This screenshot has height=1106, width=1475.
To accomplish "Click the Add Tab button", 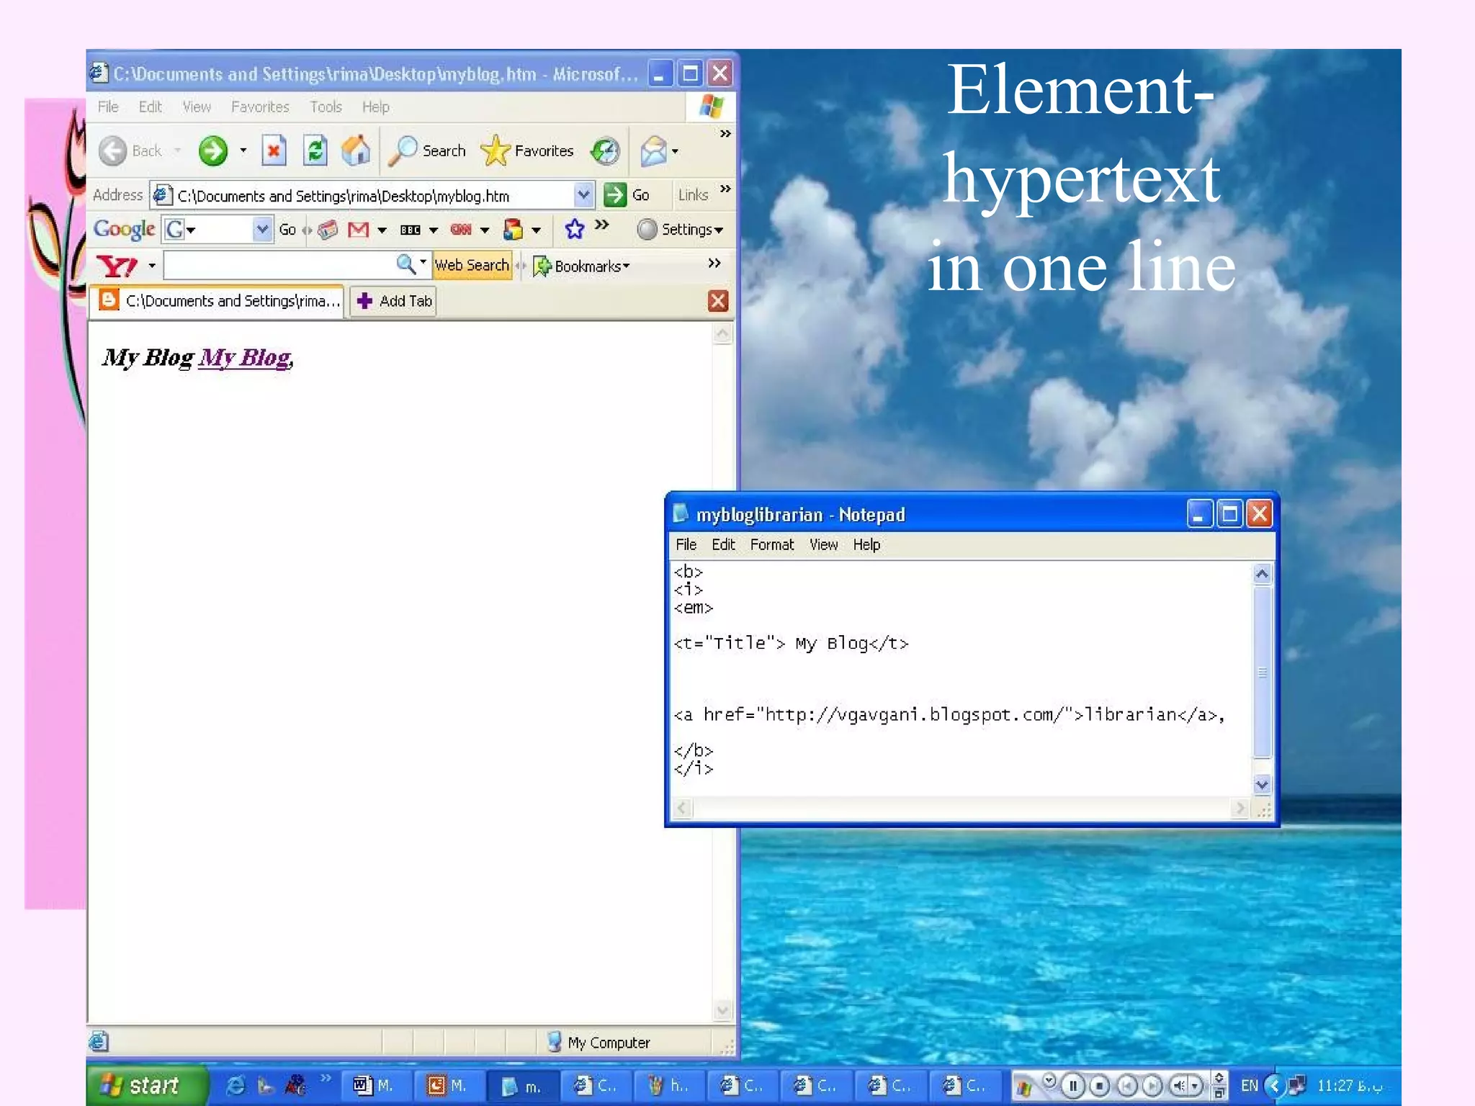I will coord(394,301).
